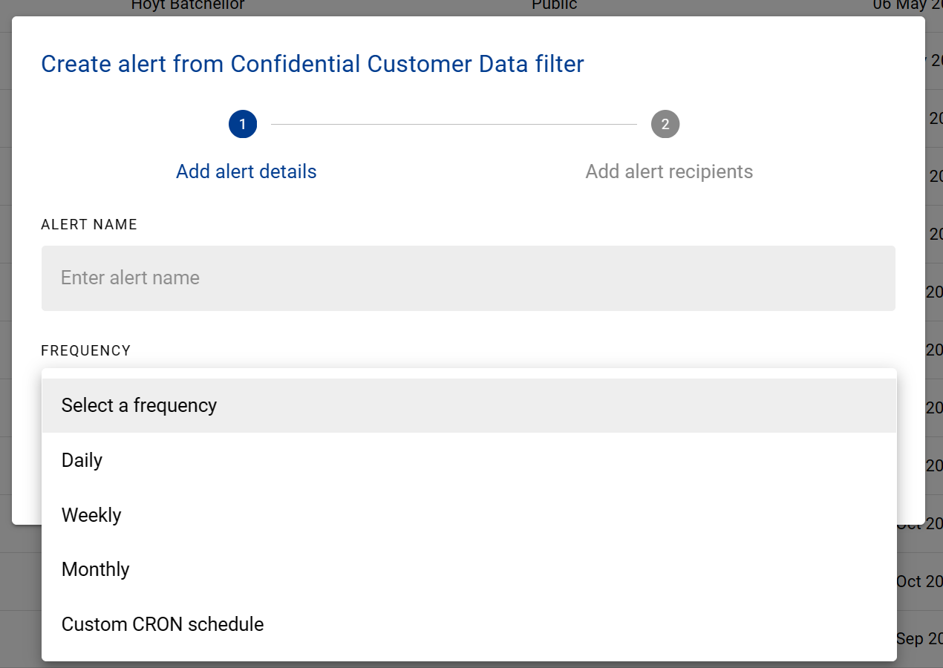Click the FREQUENCY field label

[x=86, y=350]
